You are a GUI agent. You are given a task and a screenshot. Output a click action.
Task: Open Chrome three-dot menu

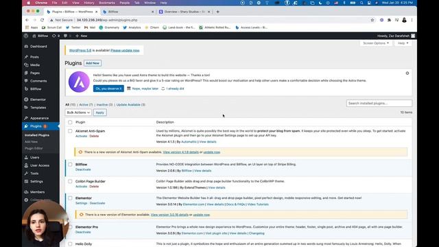412,20
